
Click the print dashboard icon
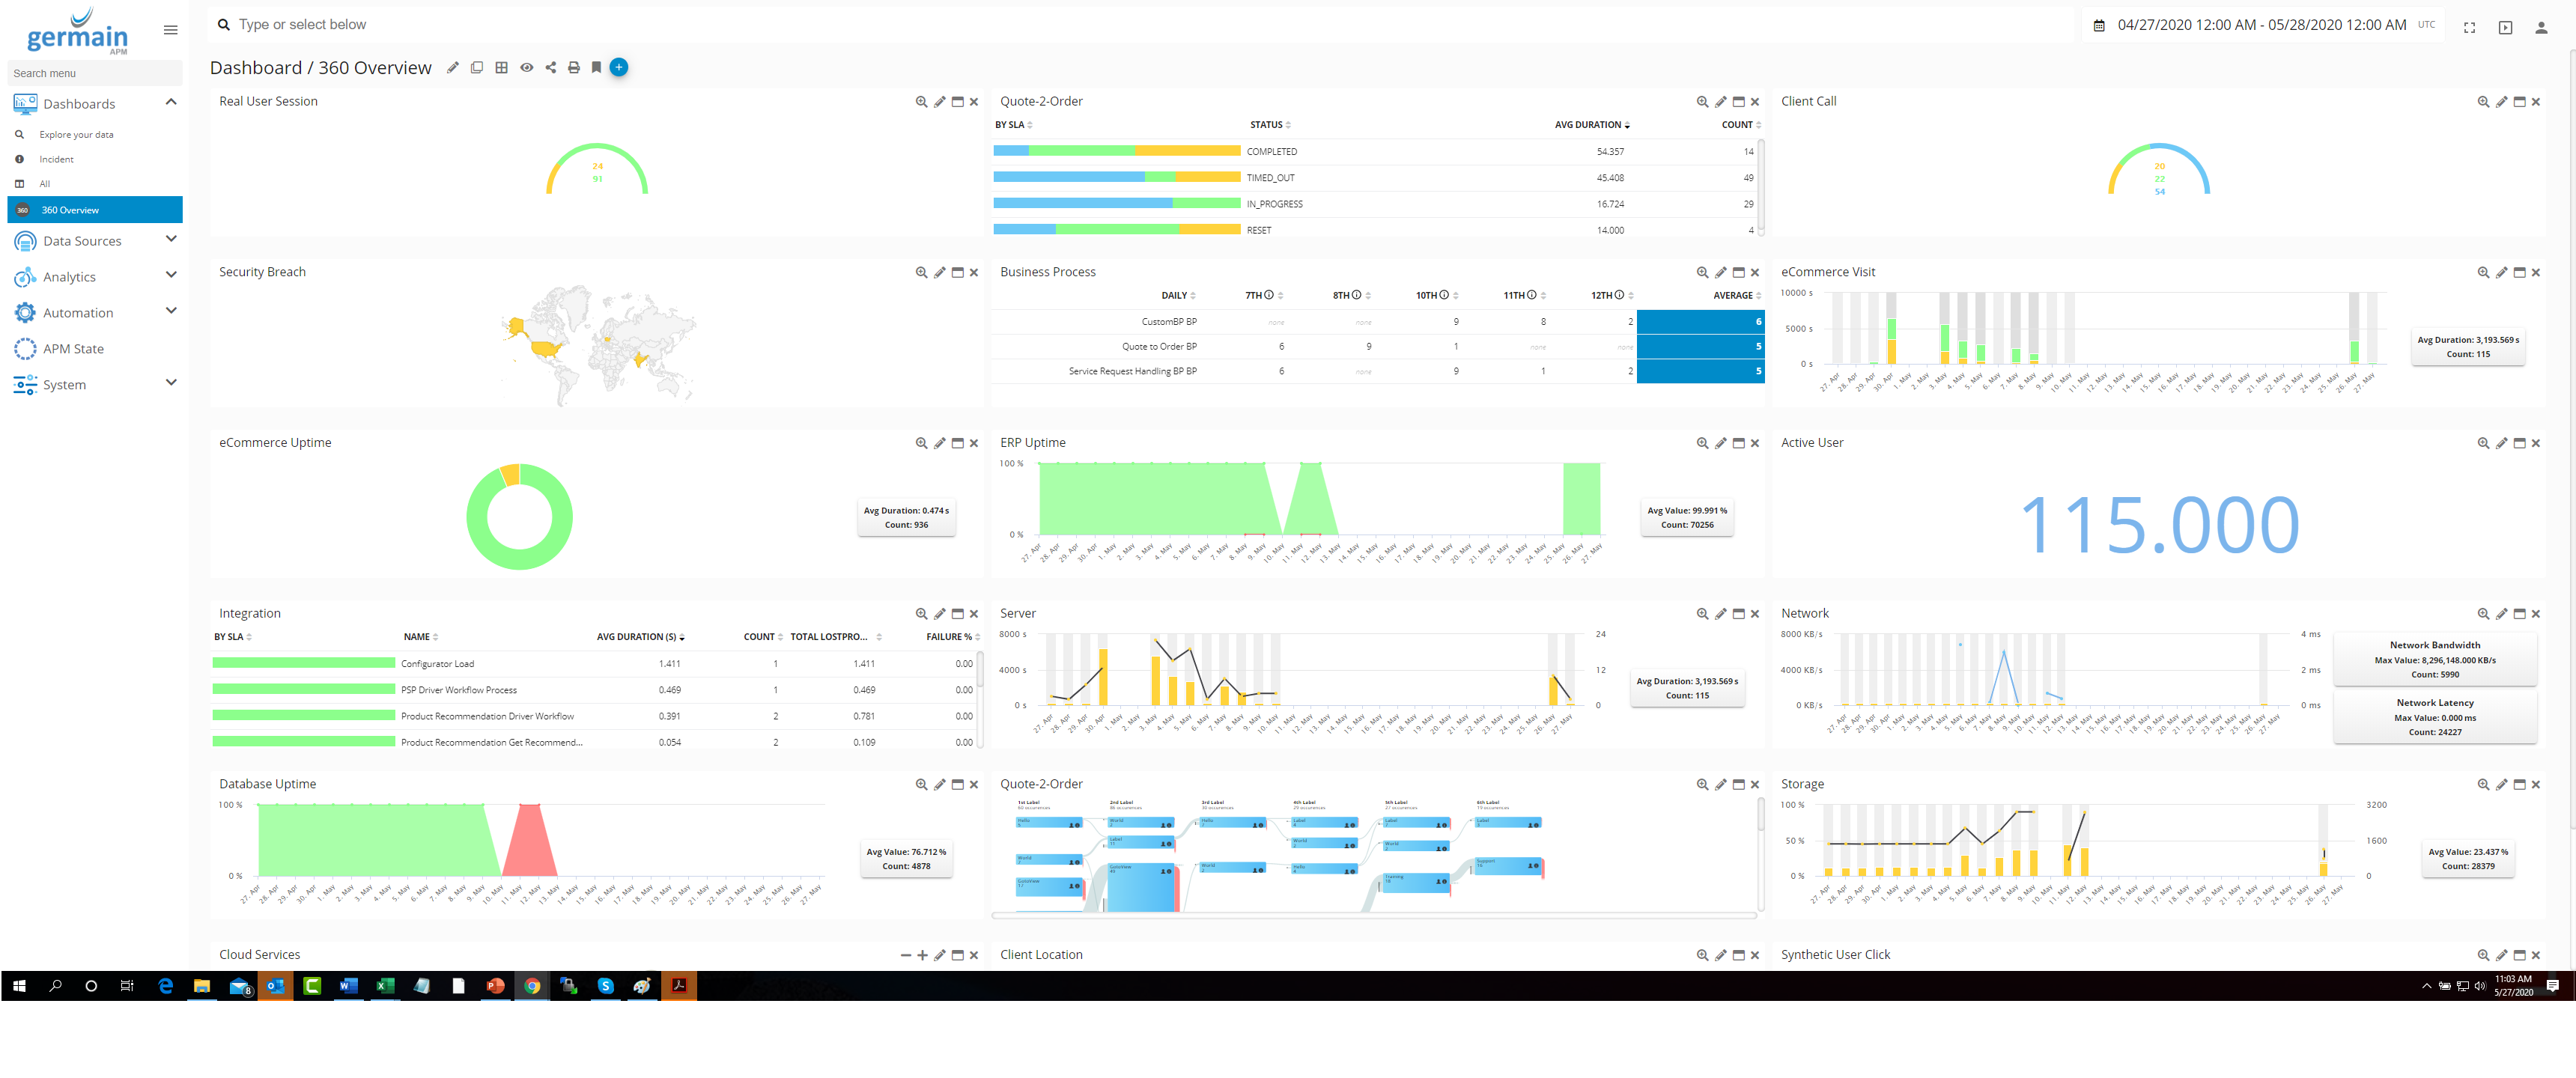(573, 68)
